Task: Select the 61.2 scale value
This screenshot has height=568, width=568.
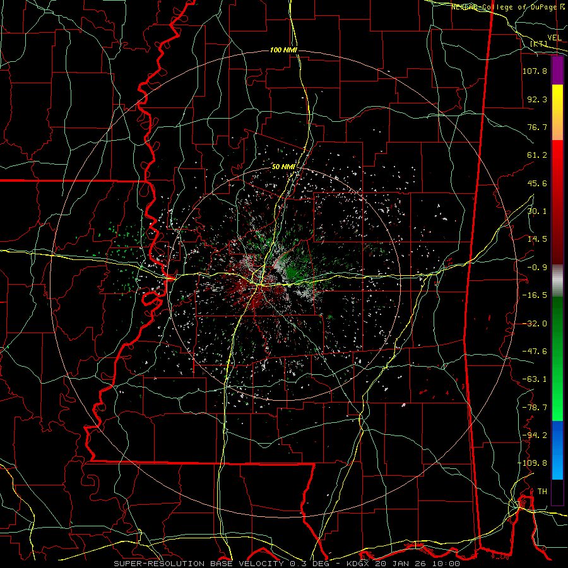Action: click(537, 155)
